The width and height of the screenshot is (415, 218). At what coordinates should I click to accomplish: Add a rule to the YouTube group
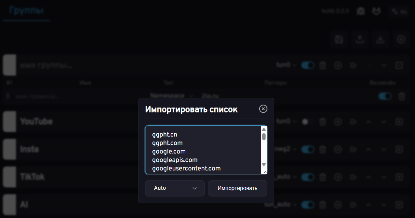point(338,122)
